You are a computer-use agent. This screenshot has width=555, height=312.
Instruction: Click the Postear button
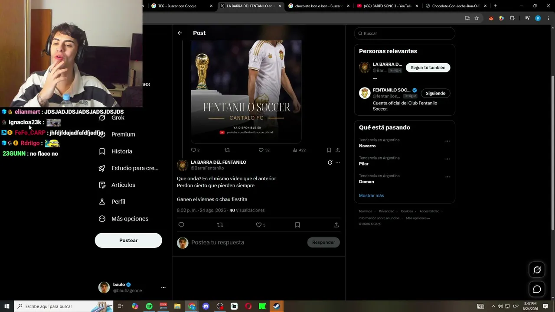(128, 240)
